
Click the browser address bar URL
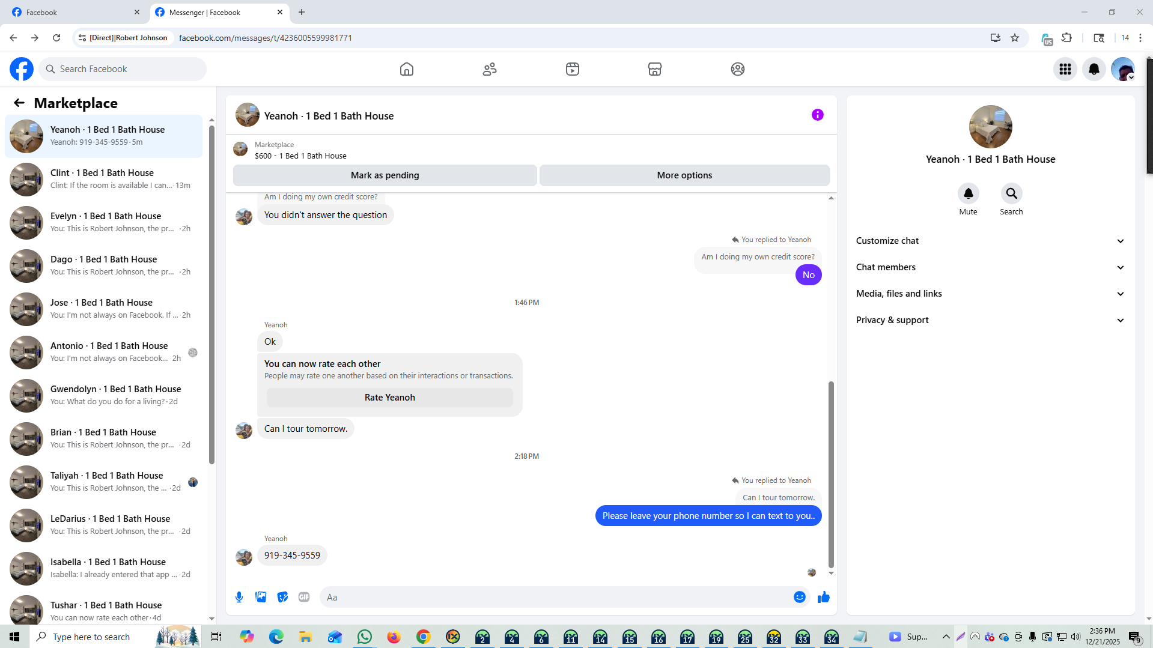[266, 38]
